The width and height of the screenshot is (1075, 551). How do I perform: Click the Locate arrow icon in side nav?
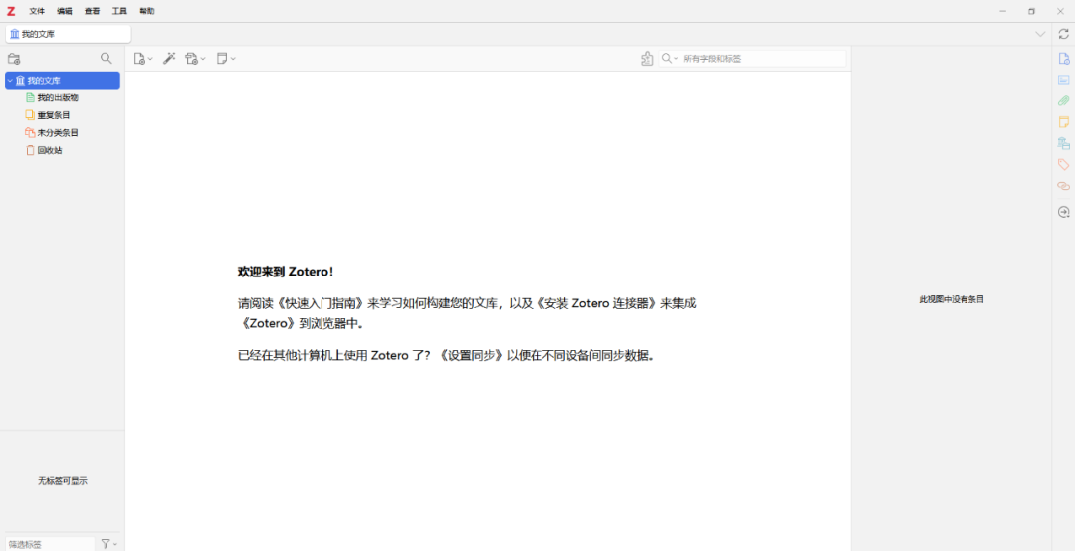coord(1063,212)
